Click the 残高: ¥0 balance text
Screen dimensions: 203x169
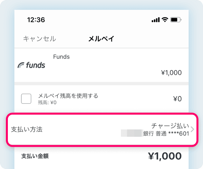(x=47, y=103)
